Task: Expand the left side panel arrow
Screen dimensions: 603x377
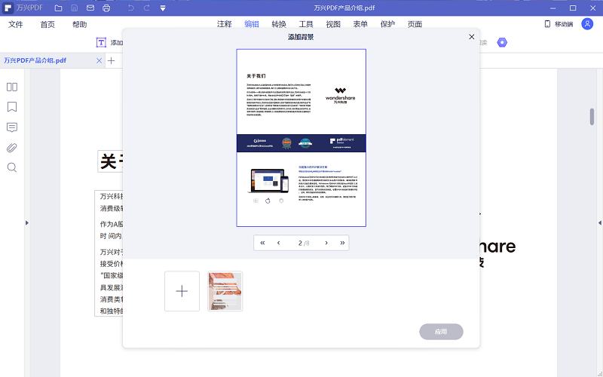Action: pos(27,222)
